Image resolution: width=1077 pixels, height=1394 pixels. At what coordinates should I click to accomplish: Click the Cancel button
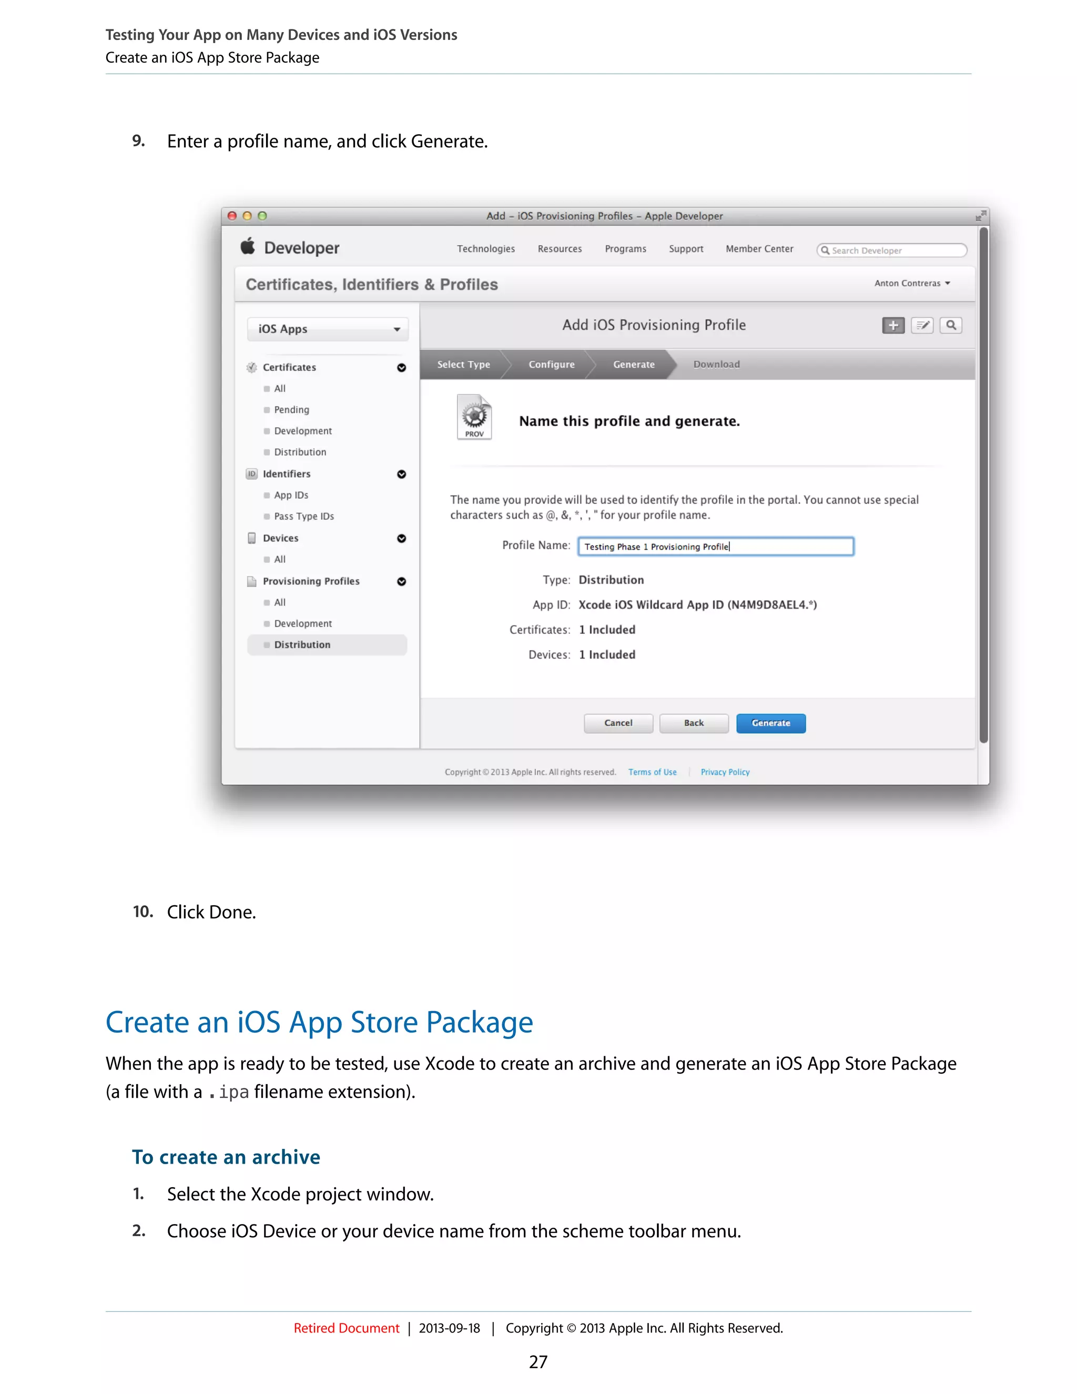pyautogui.click(x=618, y=723)
